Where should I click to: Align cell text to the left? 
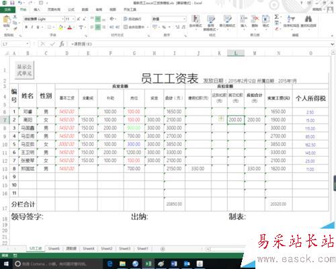(x=92, y=27)
